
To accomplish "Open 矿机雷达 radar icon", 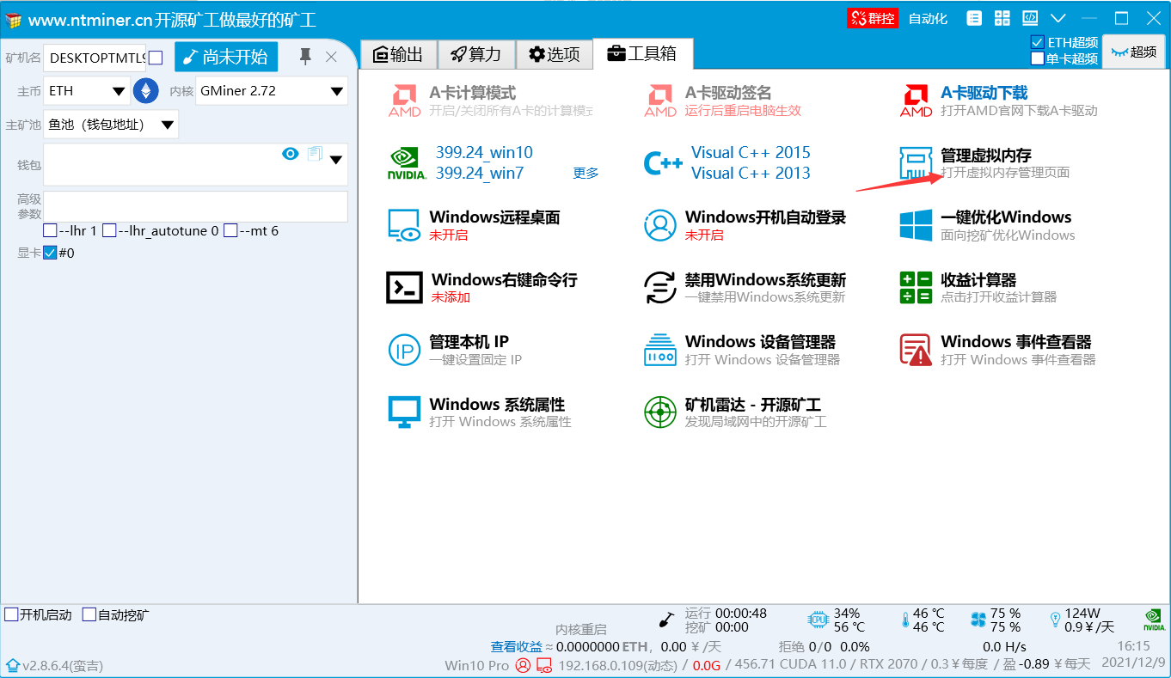I will [x=660, y=412].
